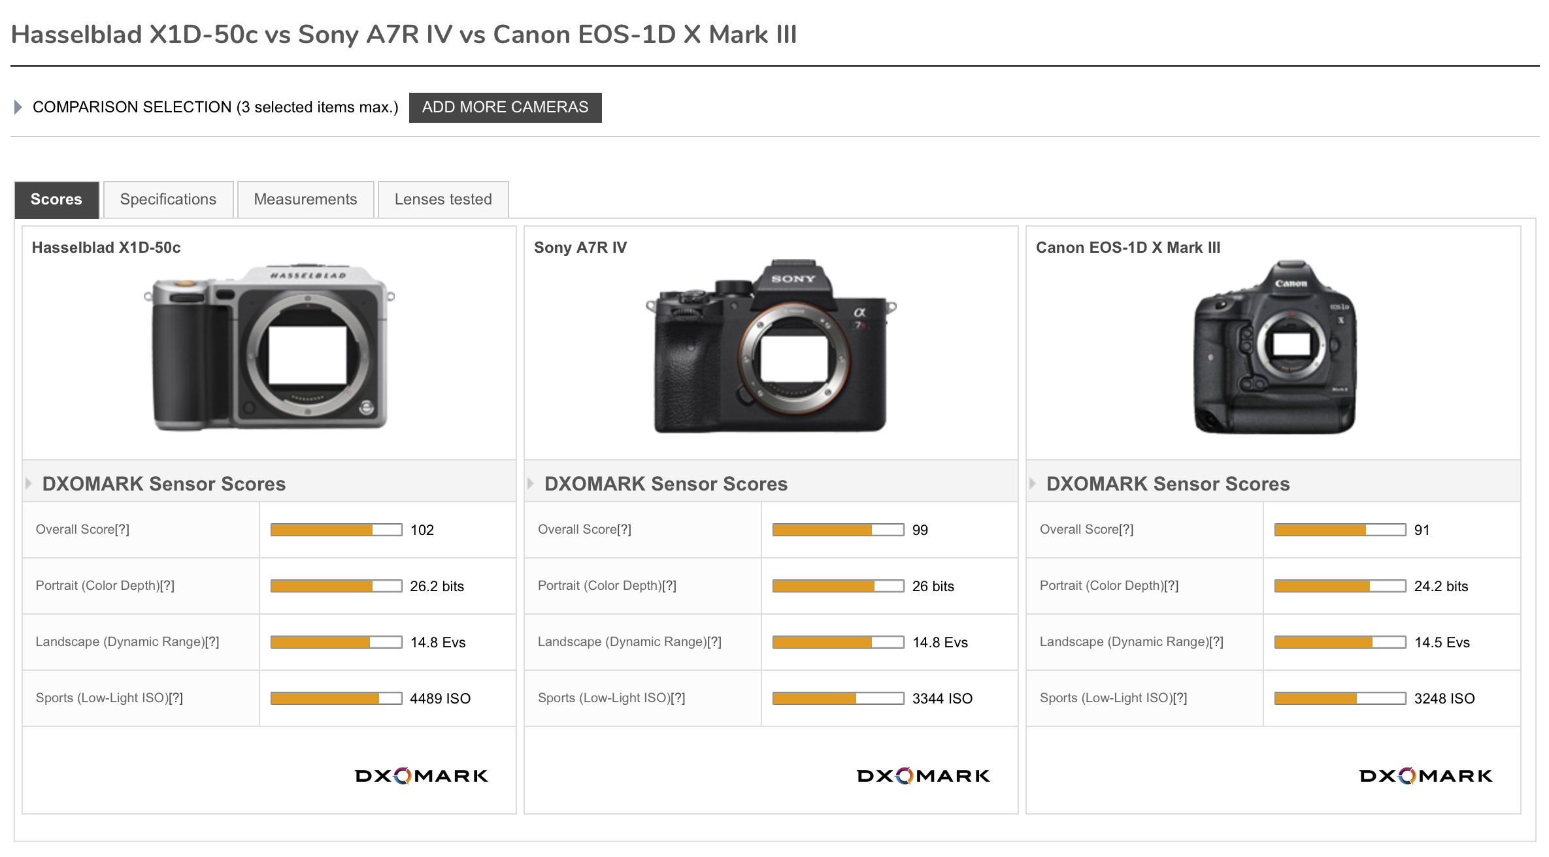Click Hasselblad Overall Score help [?] link
The height and width of the screenshot is (857, 1549).
point(122,530)
